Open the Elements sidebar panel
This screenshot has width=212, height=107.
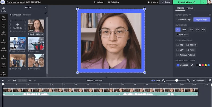[x=3, y=49]
